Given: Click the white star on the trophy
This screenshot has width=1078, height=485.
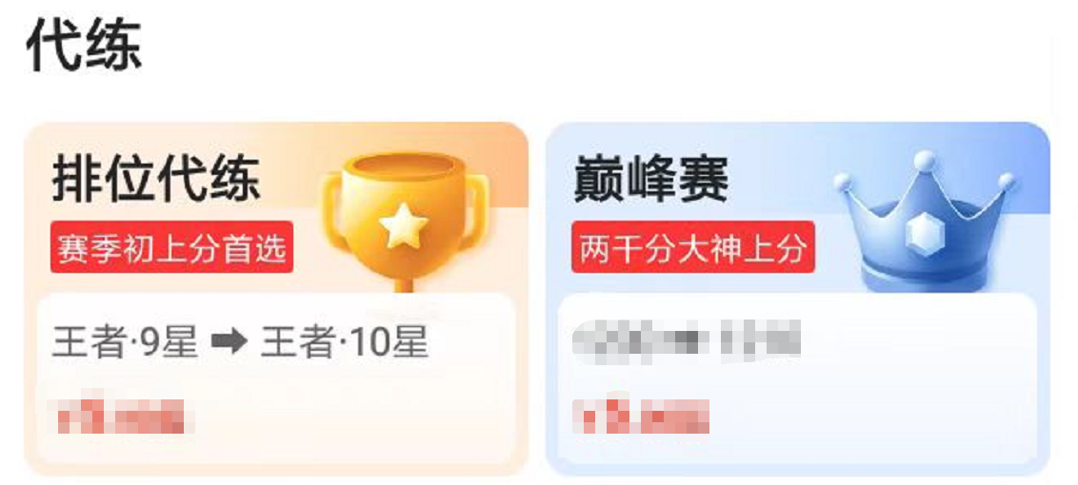Looking at the screenshot, I should click(x=404, y=225).
